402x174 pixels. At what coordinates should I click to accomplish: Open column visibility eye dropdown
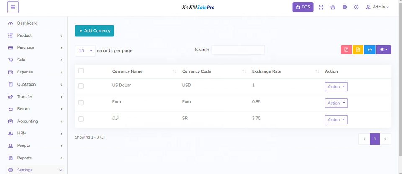[384, 50]
